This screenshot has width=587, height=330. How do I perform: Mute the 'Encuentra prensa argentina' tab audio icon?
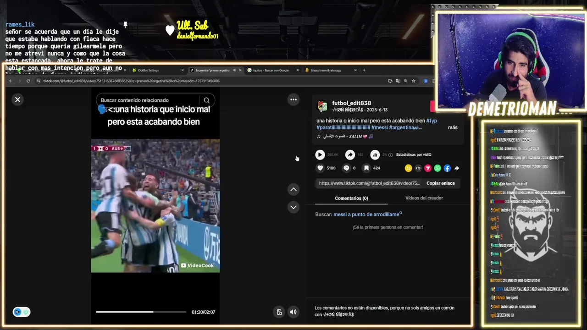[x=234, y=70]
